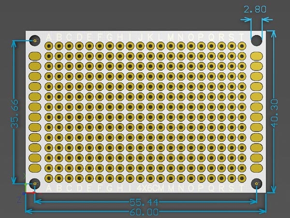Select the 35.66 vertical dimension label
The width and height of the screenshot is (290, 218).
tap(14, 114)
